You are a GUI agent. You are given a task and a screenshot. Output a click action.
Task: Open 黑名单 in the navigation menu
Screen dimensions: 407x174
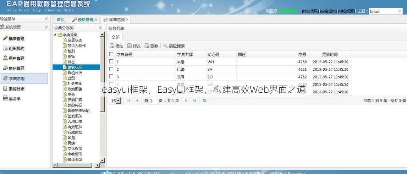tap(12, 98)
